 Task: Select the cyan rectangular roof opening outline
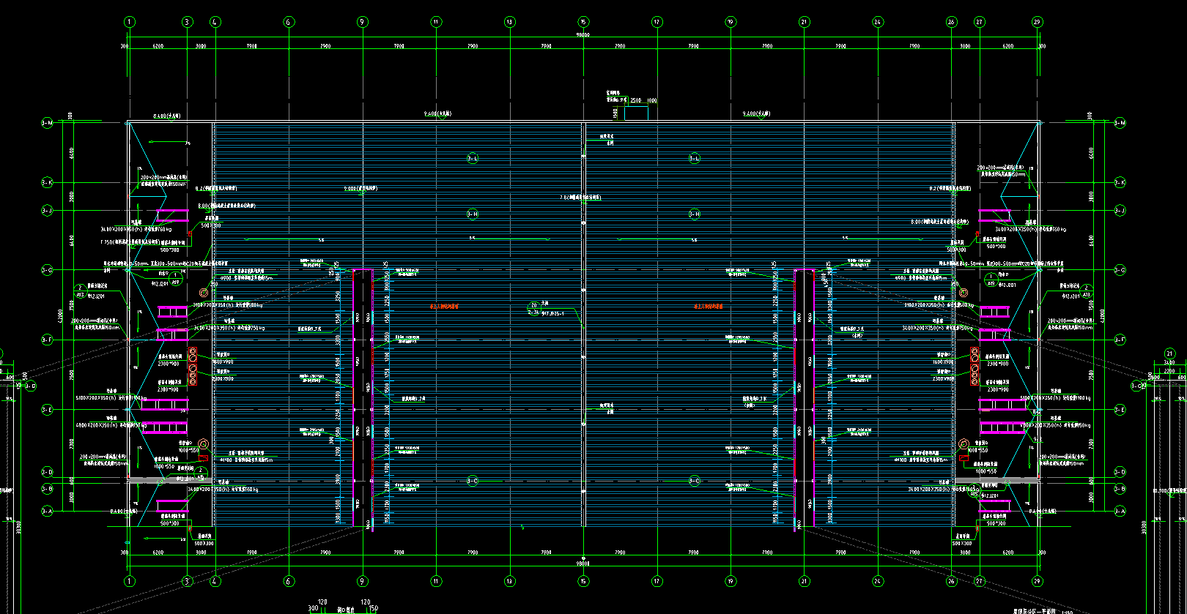tap(636, 113)
